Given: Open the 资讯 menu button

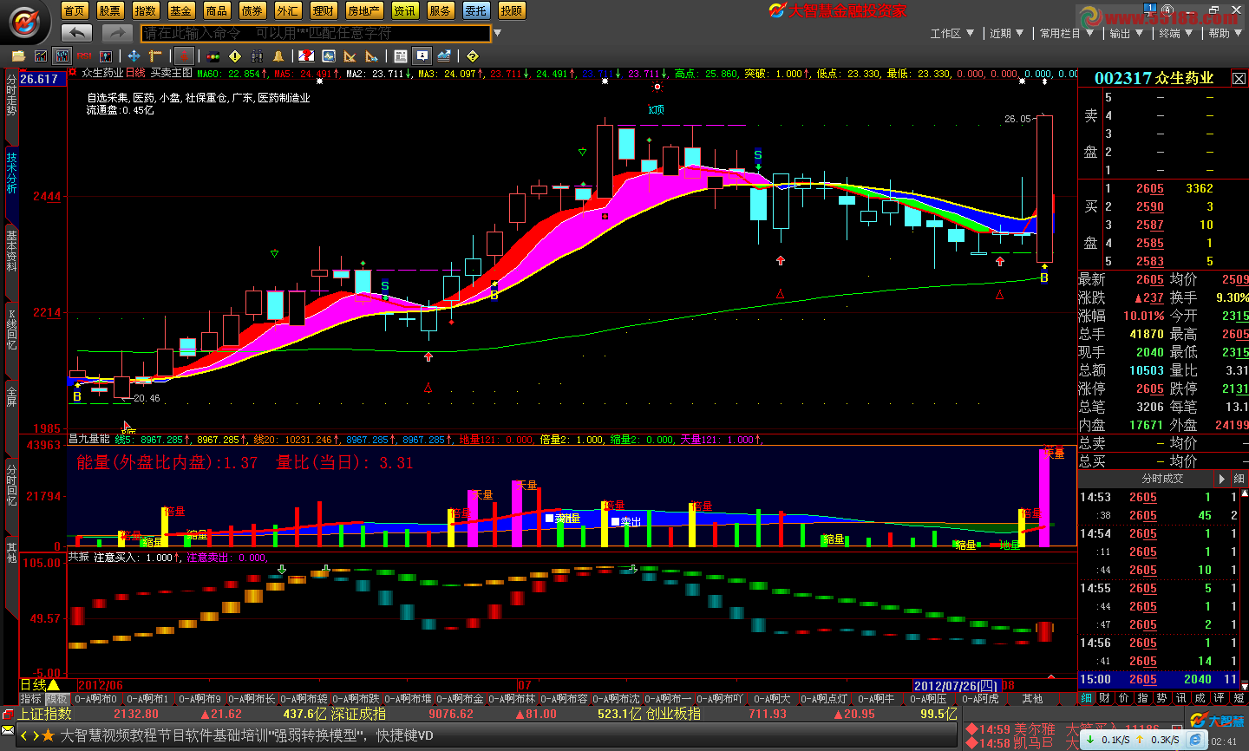Looking at the screenshot, I should pyautogui.click(x=405, y=10).
